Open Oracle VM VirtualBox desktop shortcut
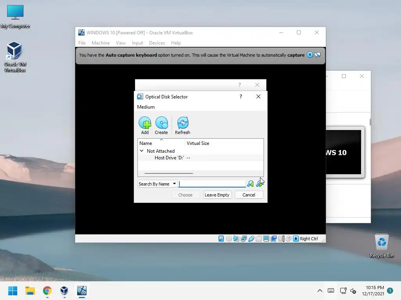The height and width of the screenshot is (300, 401). [x=15, y=57]
